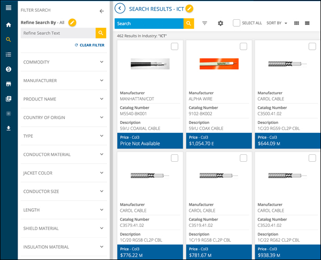Image resolution: width=321 pixels, height=260 pixels.
Task: Select the M5540-BK001 product checkbox
Action: click(174, 46)
